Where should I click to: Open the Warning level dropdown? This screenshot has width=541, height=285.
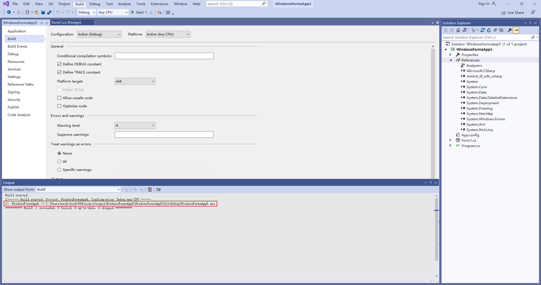click(135, 126)
